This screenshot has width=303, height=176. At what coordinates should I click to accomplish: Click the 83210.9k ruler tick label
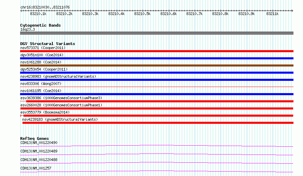[x=246, y=14]
